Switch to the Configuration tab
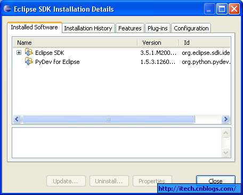 point(191,28)
